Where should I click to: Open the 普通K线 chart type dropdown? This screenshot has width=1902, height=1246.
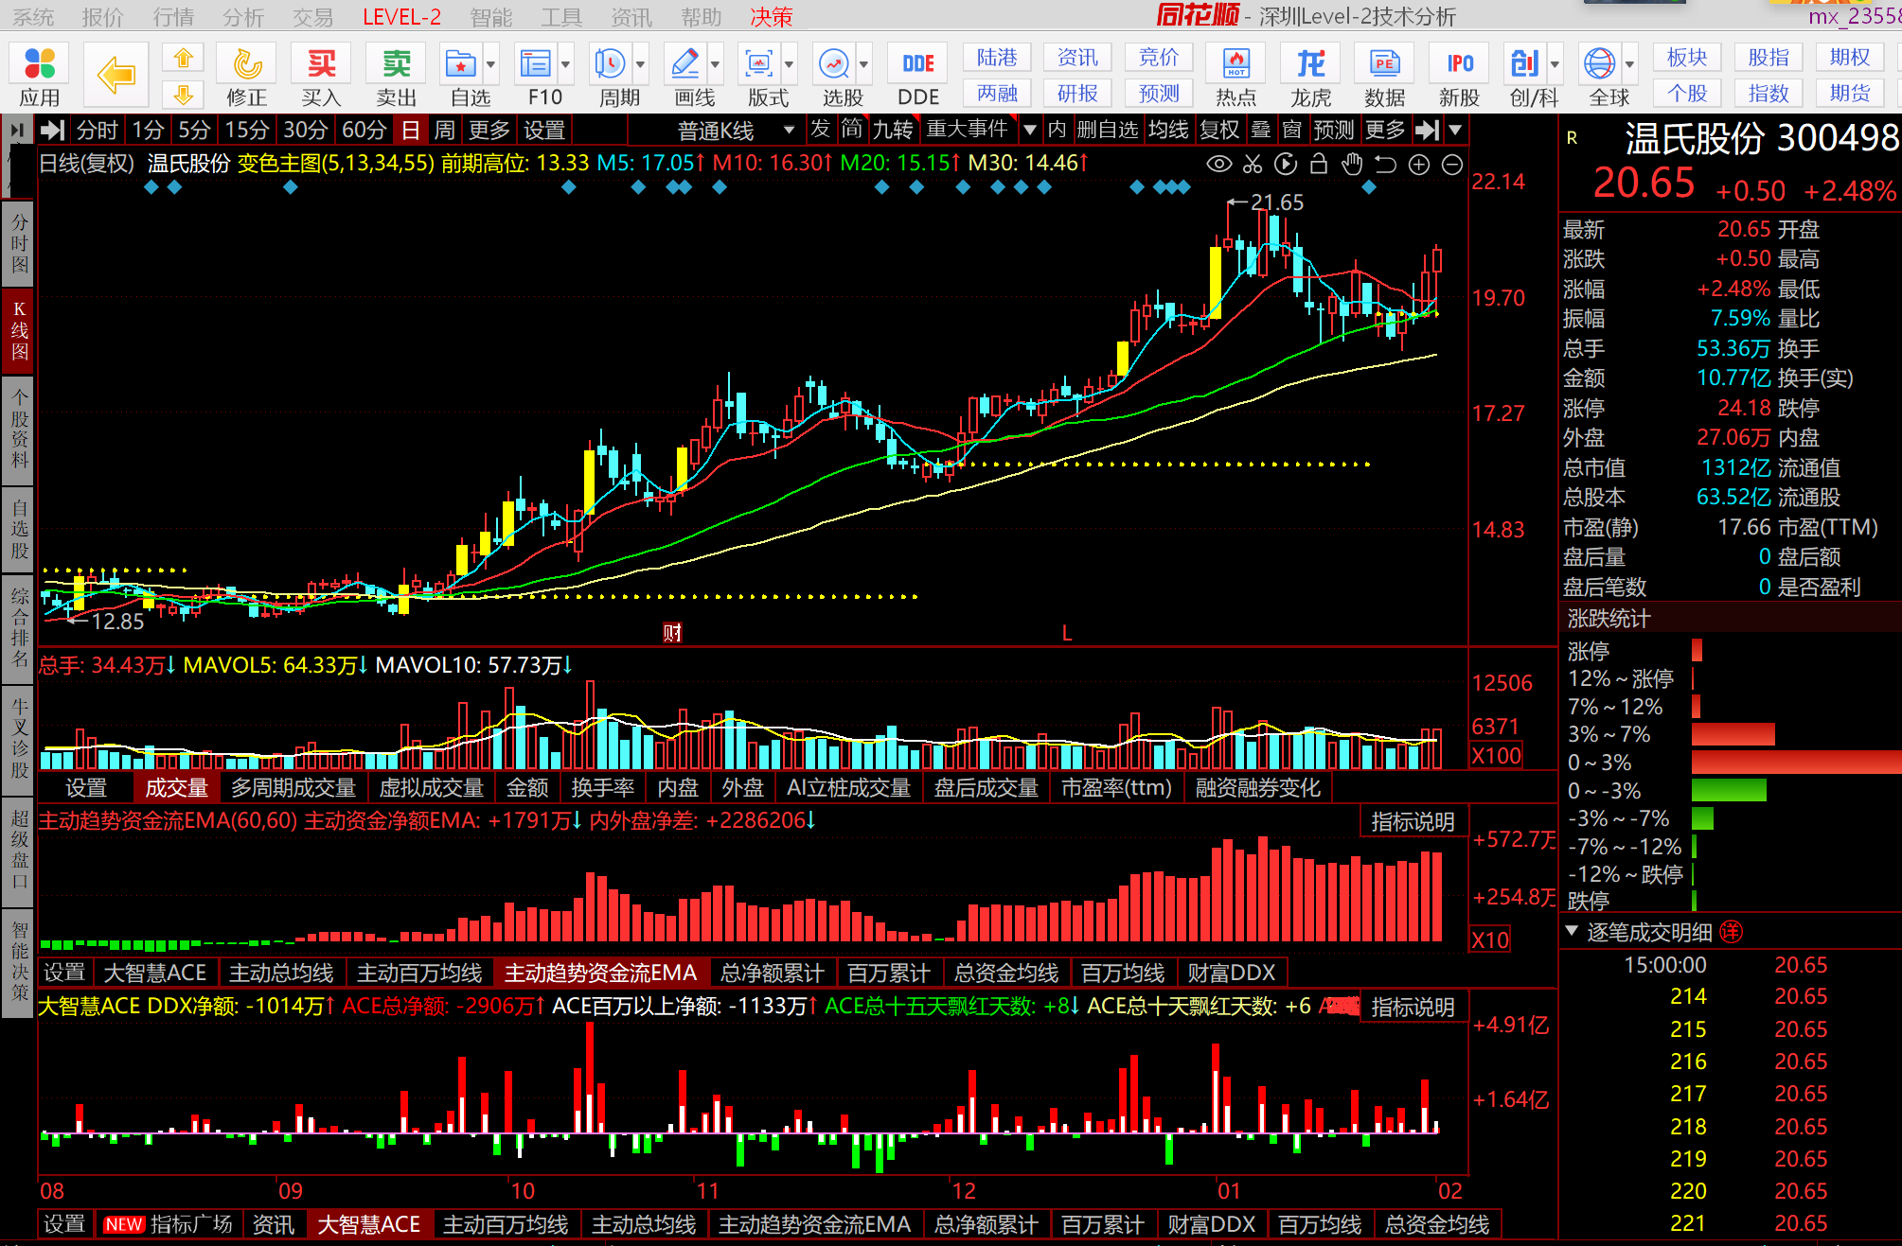click(736, 130)
